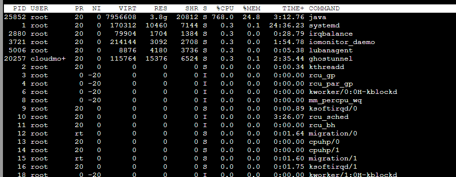Click the %MEM column header
Viewport: 456px width, 177px height.
coord(251,8)
